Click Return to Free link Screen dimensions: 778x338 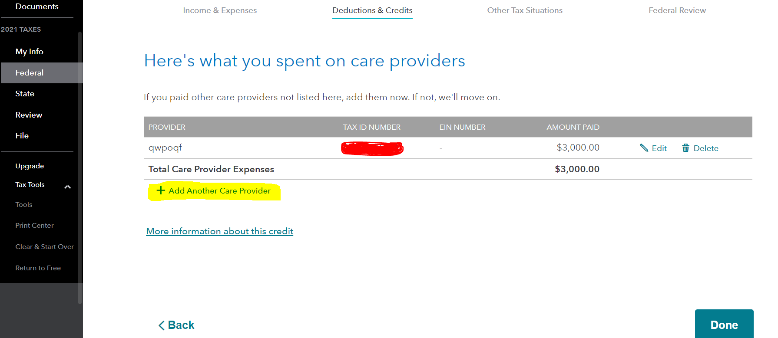point(38,268)
